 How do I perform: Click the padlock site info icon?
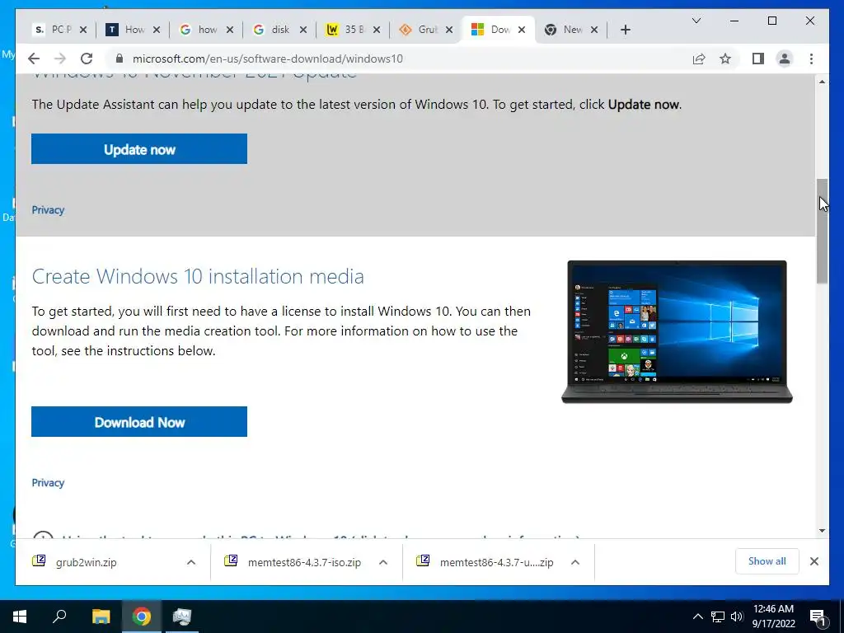[x=120, y=59]
